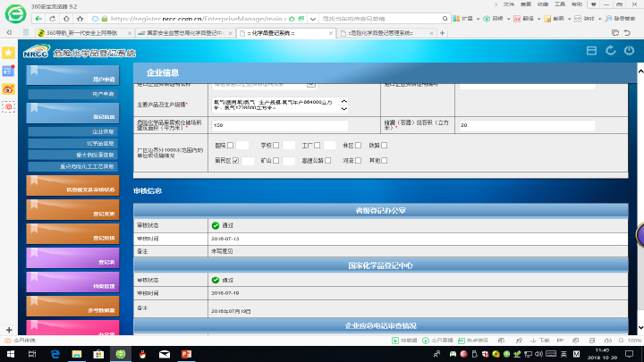Viewport: 644px width, 362px height.
Task: Click the yellow star favorites sidebar icon
Action: click(8, 53)
